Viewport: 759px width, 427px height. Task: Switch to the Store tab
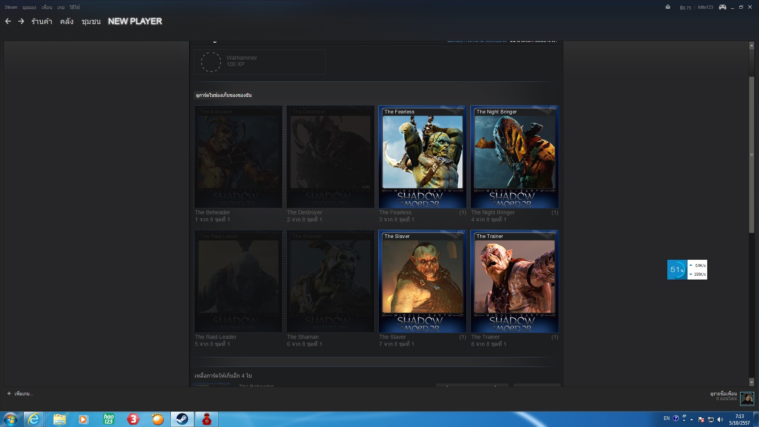(42, 21)
